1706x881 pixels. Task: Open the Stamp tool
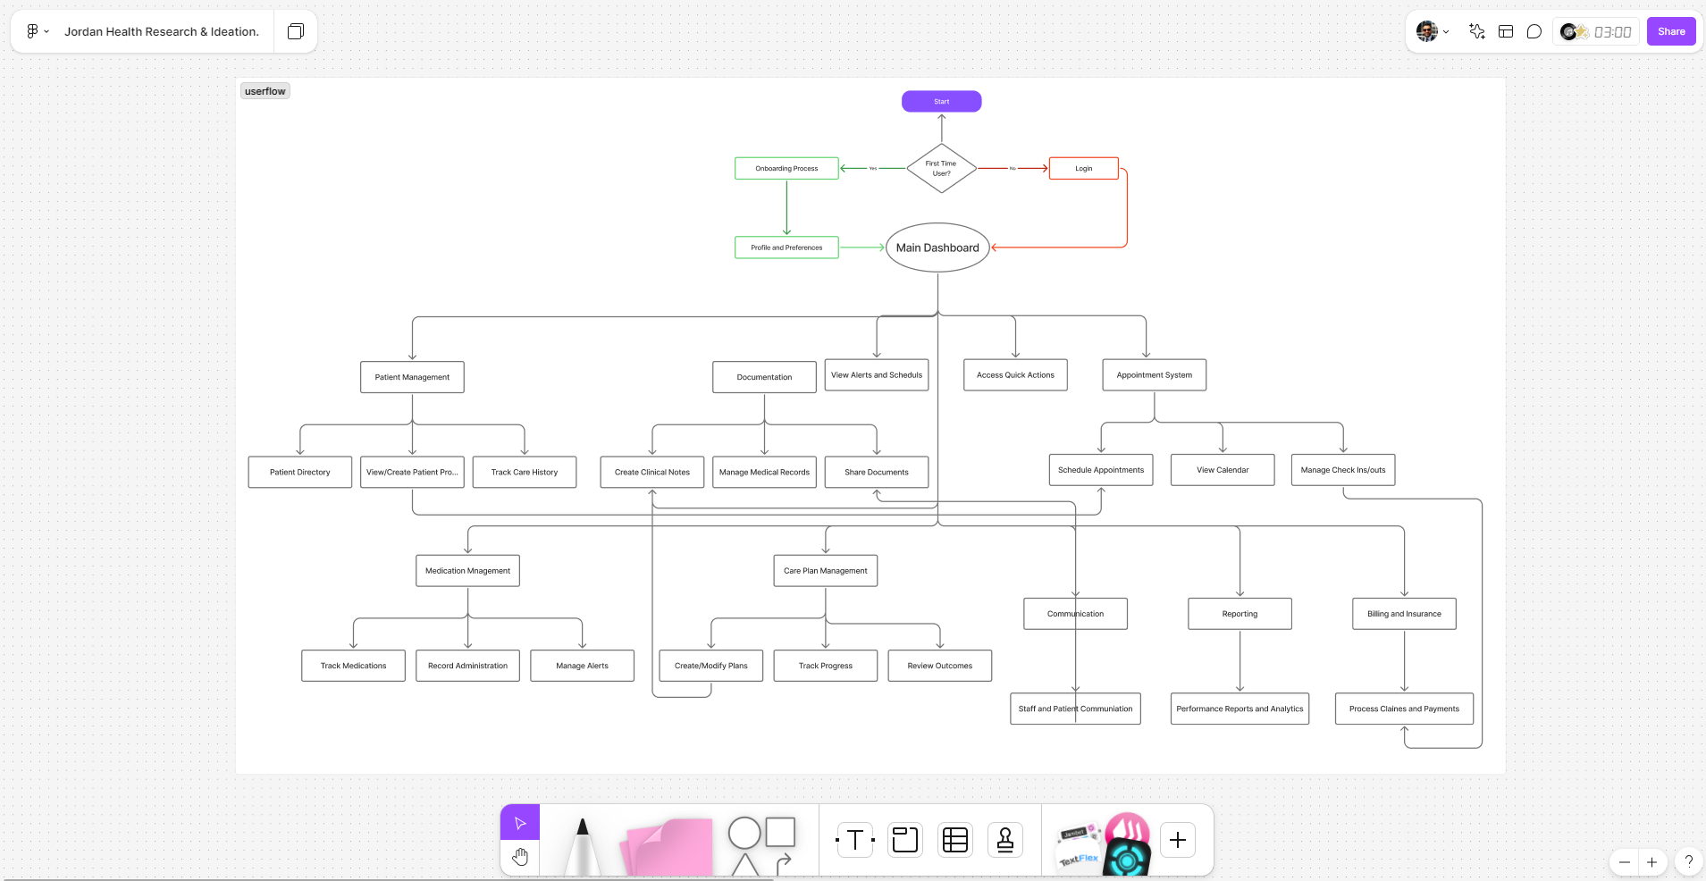click(1005, 840)
